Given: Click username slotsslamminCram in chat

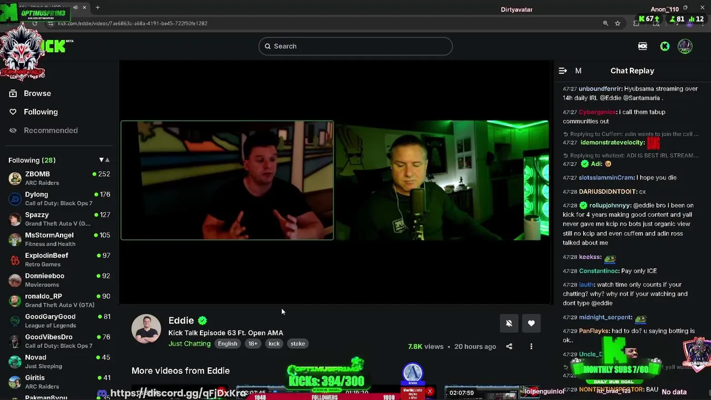Looking at the screenshot, I should tap(607, 177).
